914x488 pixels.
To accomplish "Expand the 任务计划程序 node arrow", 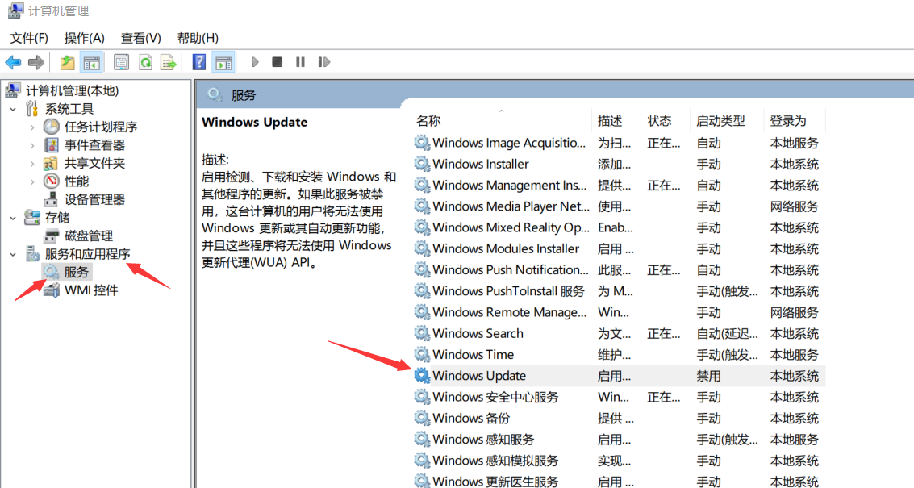I will point(32,127).
